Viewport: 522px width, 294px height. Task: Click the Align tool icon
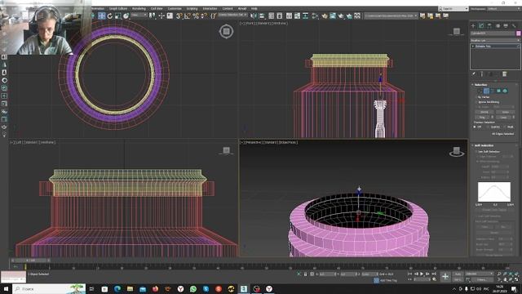point(262,16)
